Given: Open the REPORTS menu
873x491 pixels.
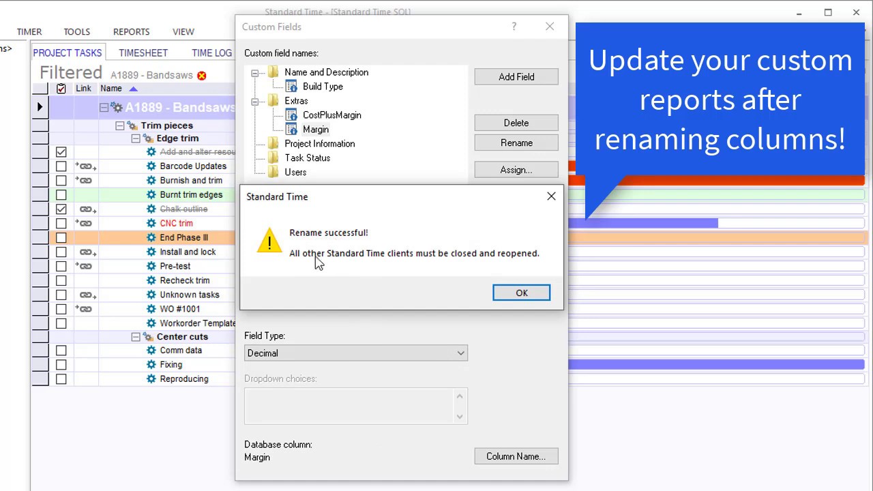Looking at the screenshot, I should (132, 32).
